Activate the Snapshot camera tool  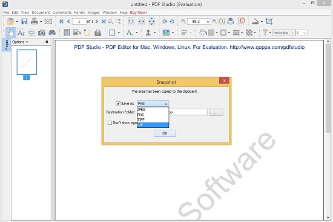pos(42,33)
